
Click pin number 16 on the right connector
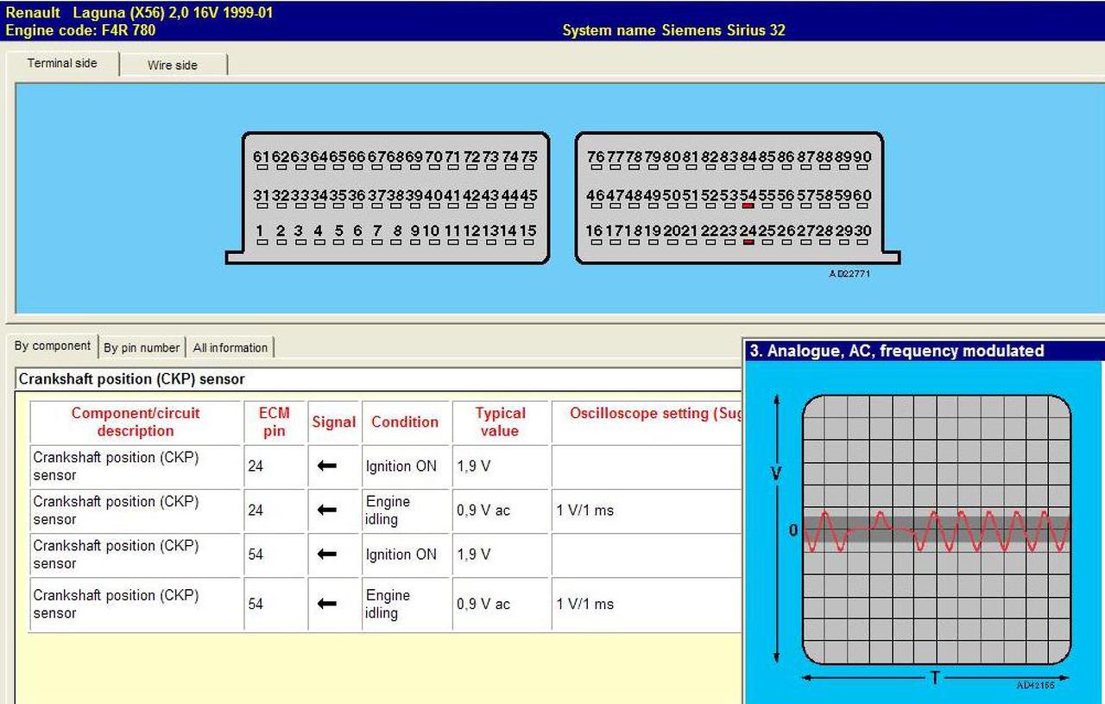pyautogui.click(x=595, y=231)
